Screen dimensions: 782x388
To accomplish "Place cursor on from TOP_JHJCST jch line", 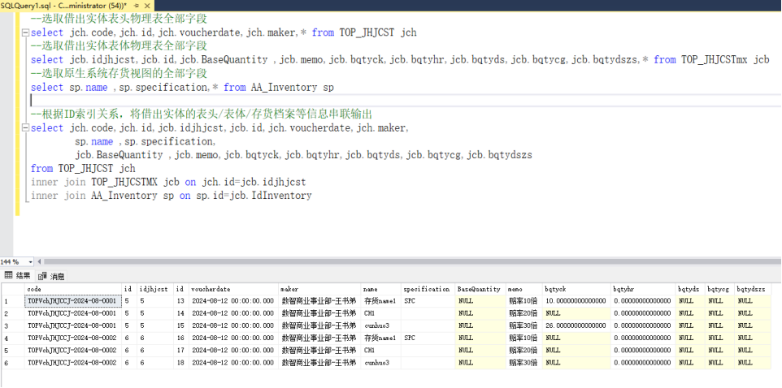I will click(83, 168).
